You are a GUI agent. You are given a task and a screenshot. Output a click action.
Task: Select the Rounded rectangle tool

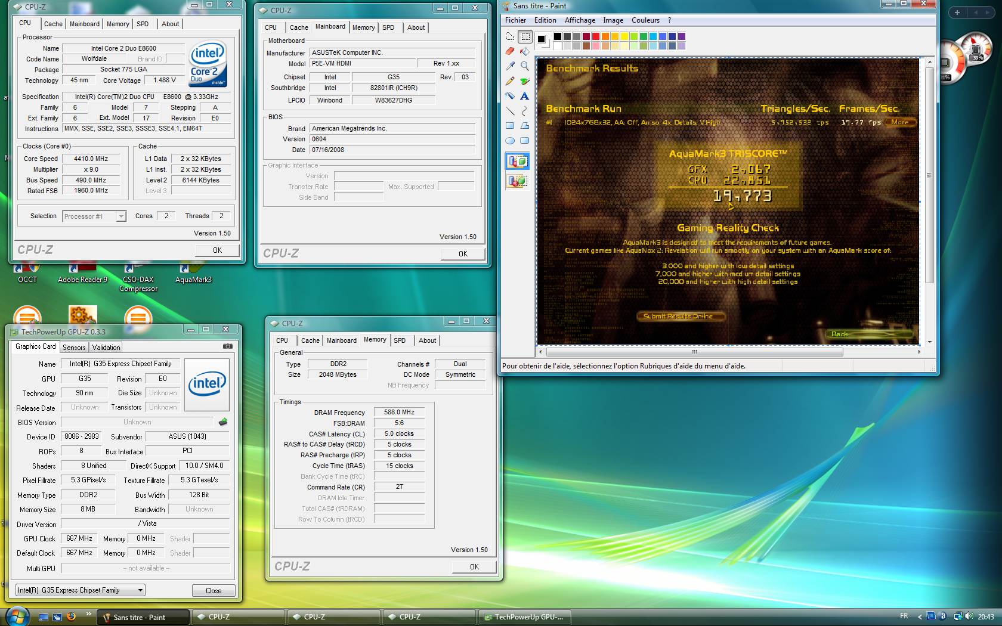coord(525,141)
